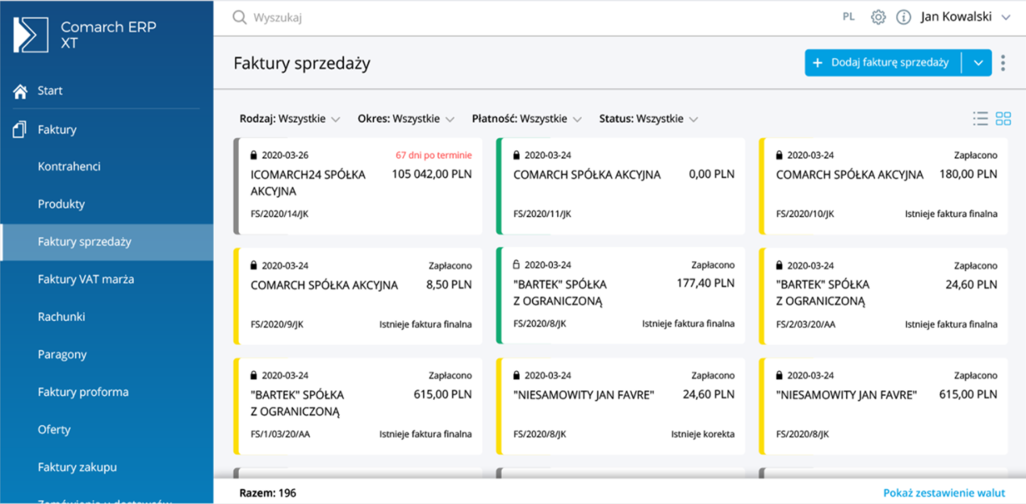The height and width of the screenshot is (504, 1026).
Task: Click the Start home icon
Action: click(x=20, y=91)
